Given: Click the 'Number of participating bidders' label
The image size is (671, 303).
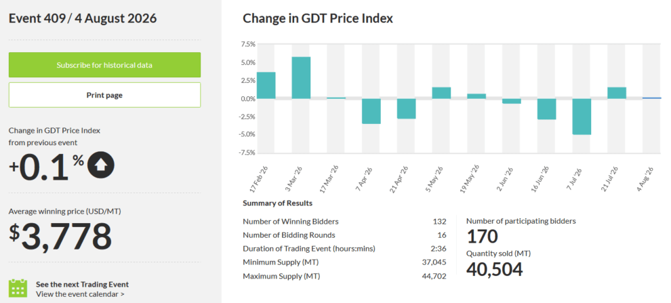Looking at the screenshot, I should 521,221.
